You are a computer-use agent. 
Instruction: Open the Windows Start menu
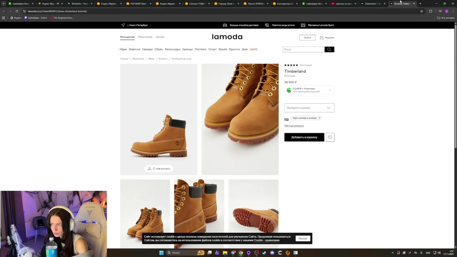point(161,253)
